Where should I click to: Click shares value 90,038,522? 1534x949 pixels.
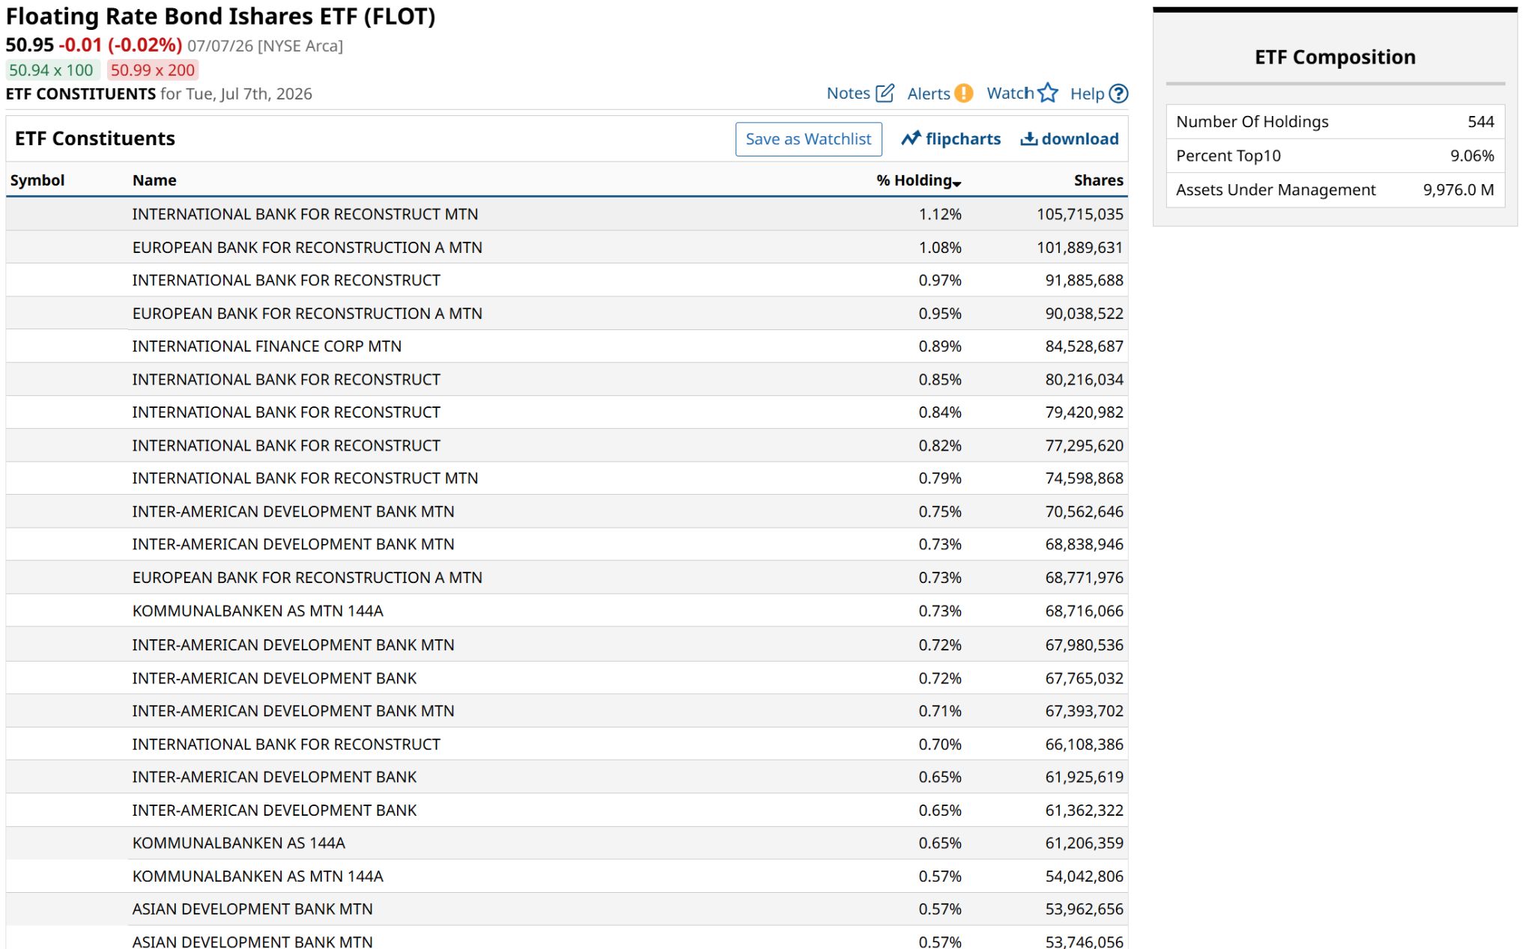point(1085,314)
